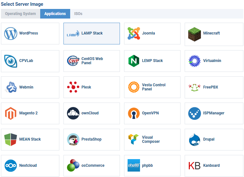Pick the CentOS Web Panel option
The image size is (244, 177).
[92, 61]
